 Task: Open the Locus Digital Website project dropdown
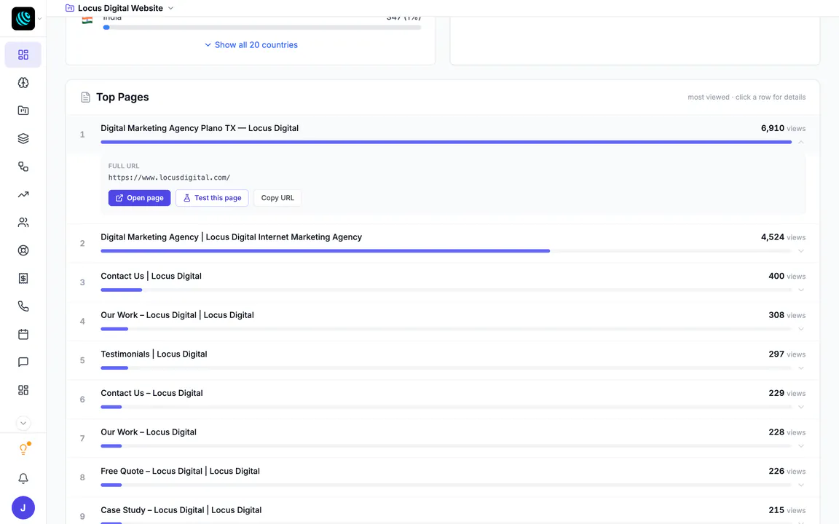pos(119,8)
